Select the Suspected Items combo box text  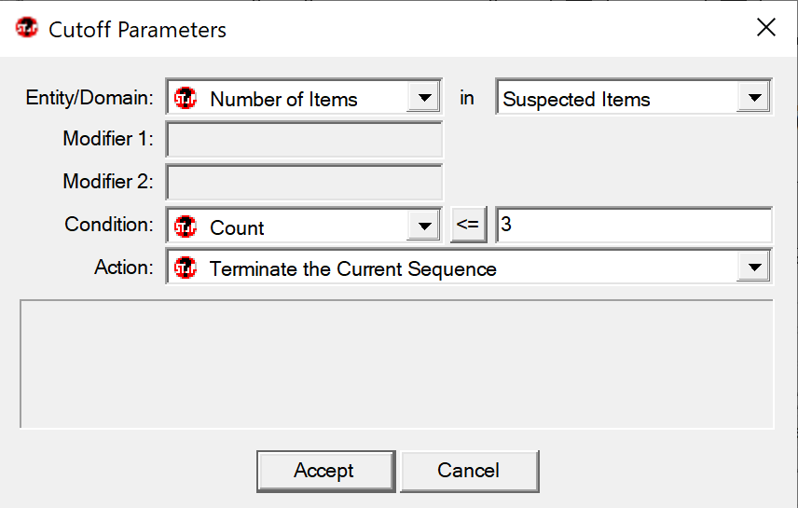(x=576, y=99)
